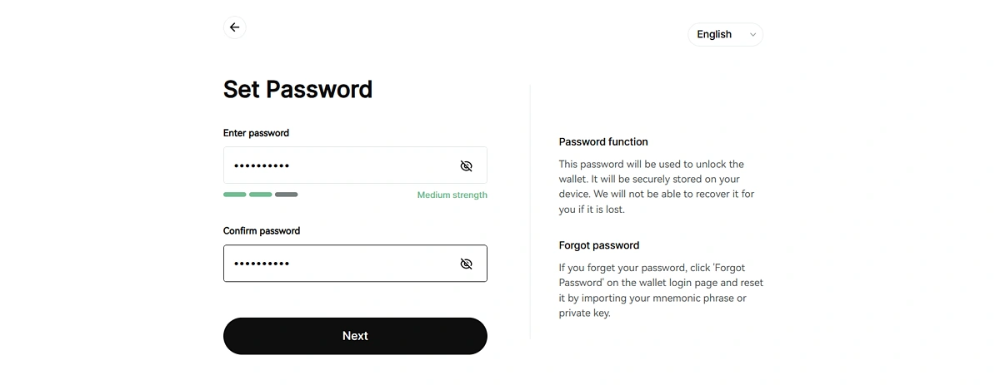Screen dimensions: 1000x385
Task: Click the paragraph about importing mnemonic phrase
Action: pos(660,290)
